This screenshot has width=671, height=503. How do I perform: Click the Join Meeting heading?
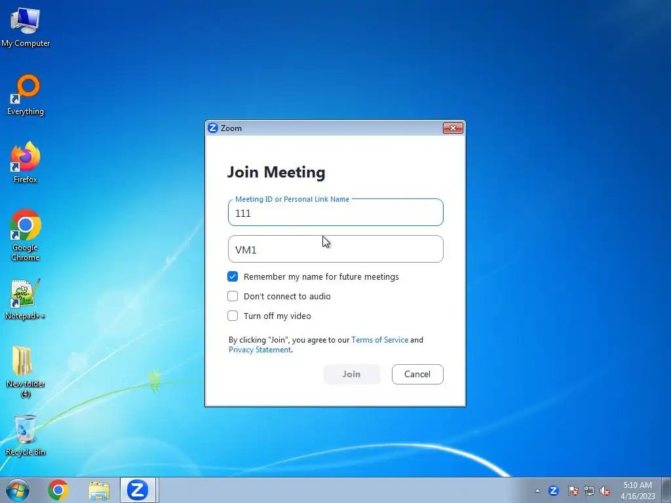[276, 172]
